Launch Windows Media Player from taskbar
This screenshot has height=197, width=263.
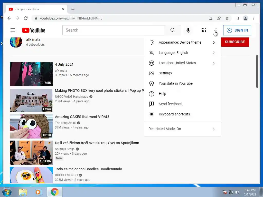[38, 192]
